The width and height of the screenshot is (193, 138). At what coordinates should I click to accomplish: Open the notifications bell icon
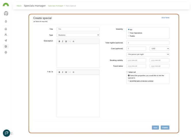[x=6, y=21]
